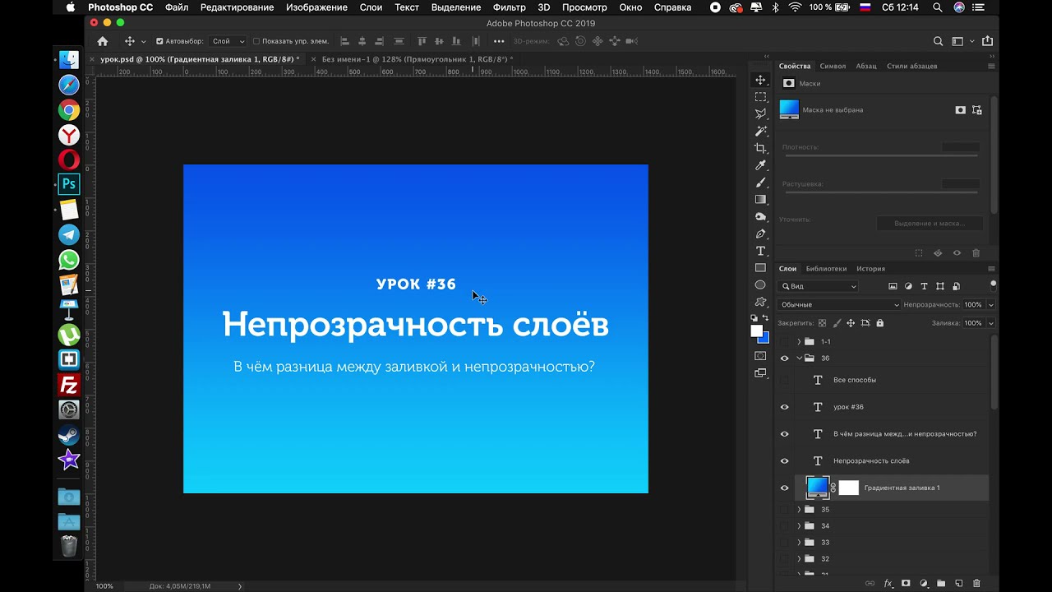
Task: Select the Rectangular Marquee tool
Action: click(x=760, y=97)
